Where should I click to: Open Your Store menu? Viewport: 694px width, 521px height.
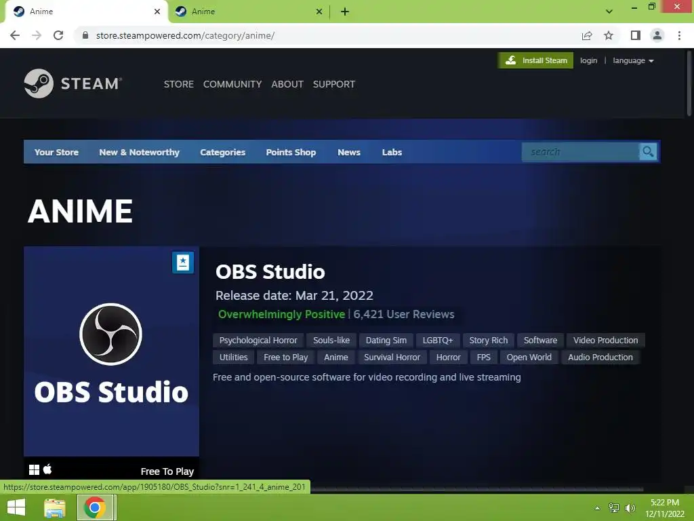56,152
